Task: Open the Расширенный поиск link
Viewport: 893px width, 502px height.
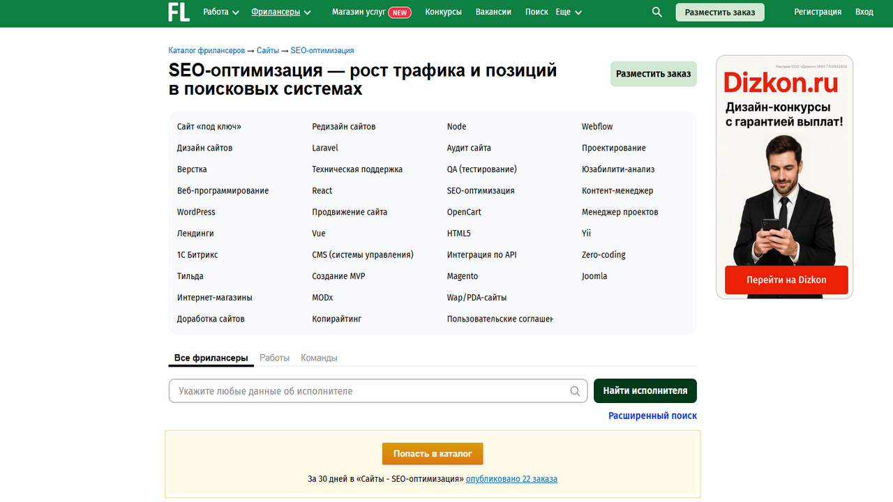Action: pyautogui.click(x=652, y=416)
